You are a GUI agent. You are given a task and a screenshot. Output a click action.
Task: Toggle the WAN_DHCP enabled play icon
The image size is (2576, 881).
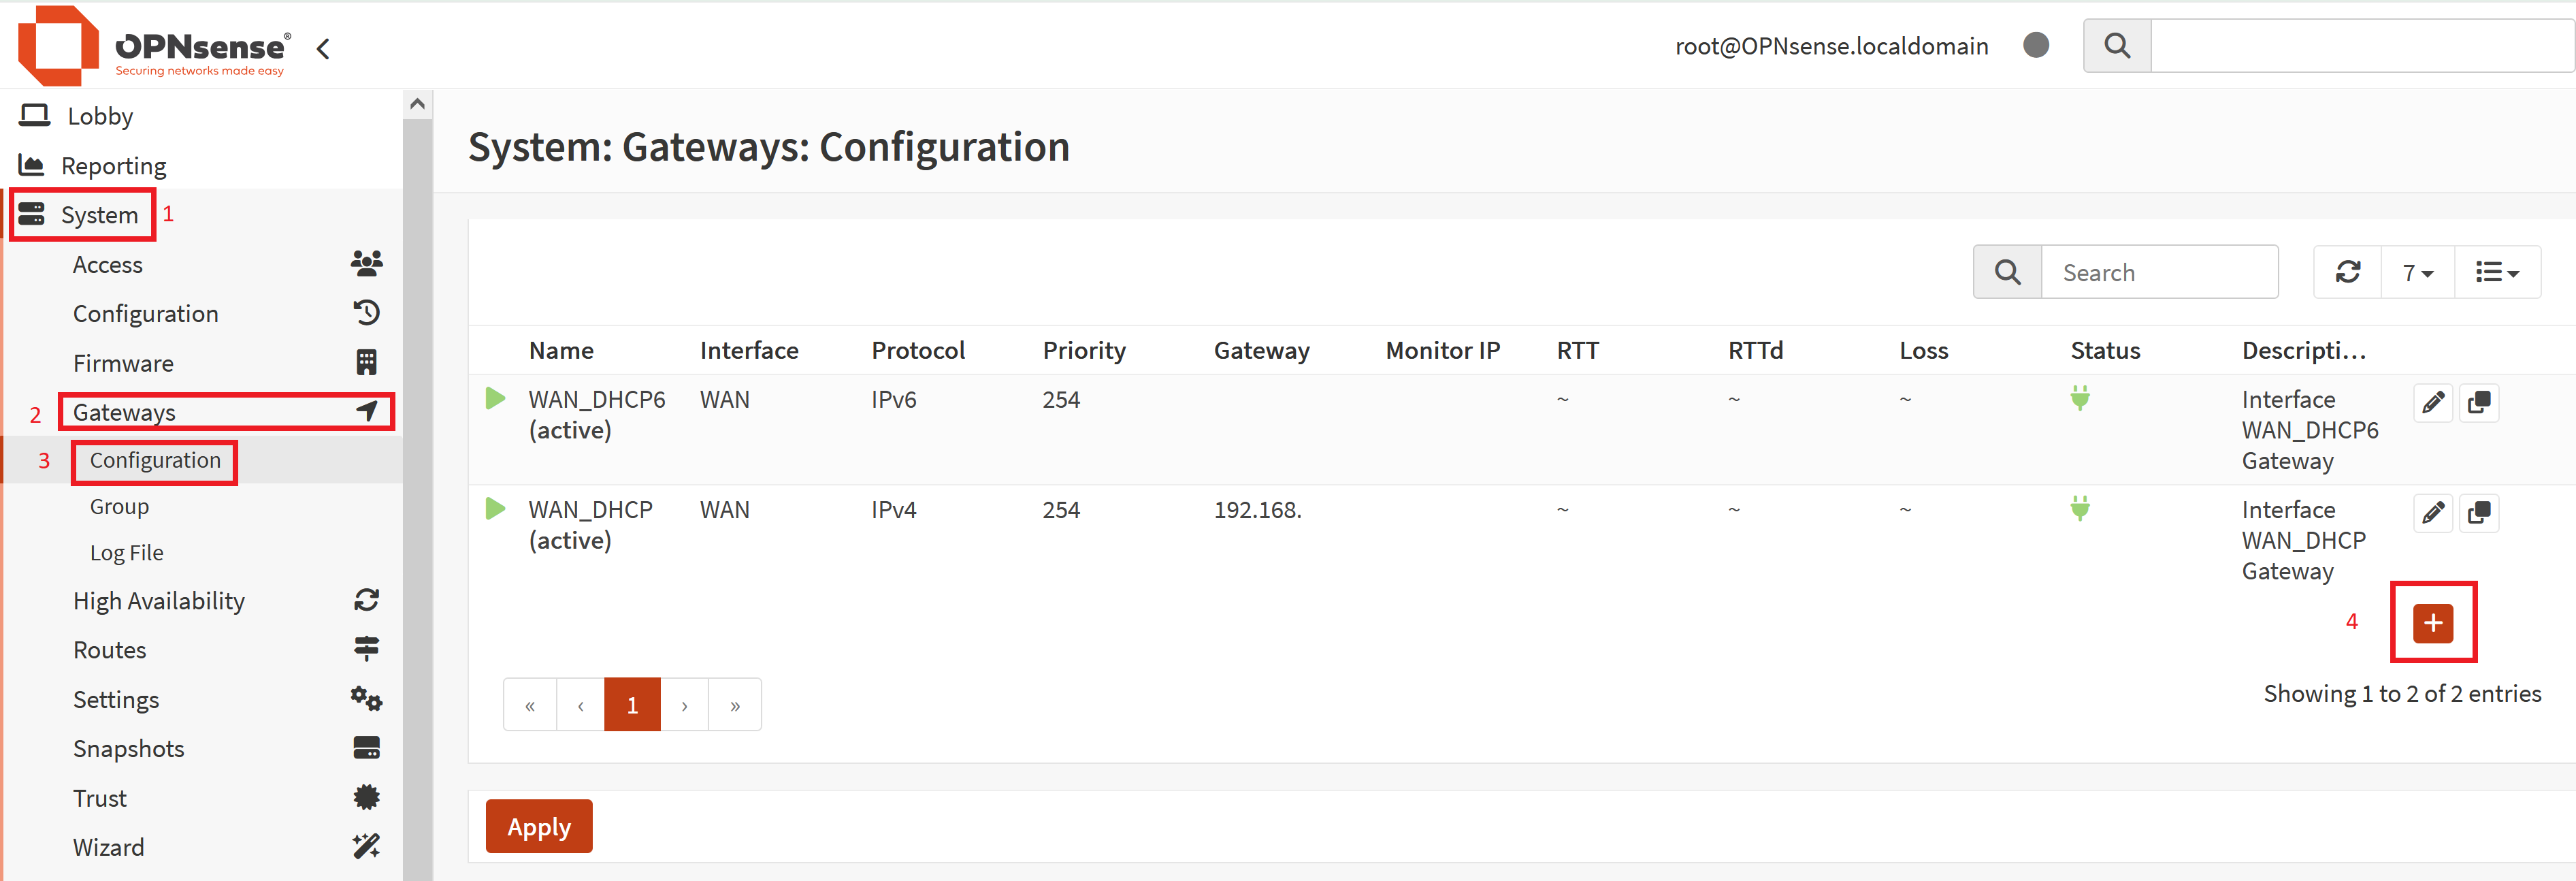[x=495, y=508]
